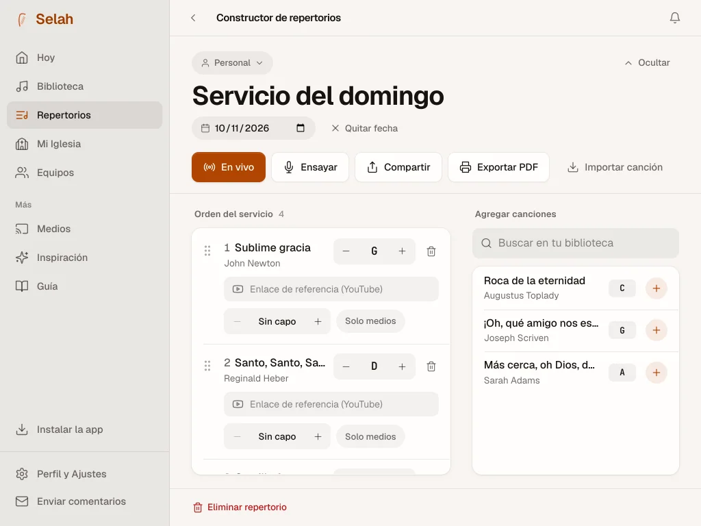
Task: Open Medios section
Action: [84, 229]
